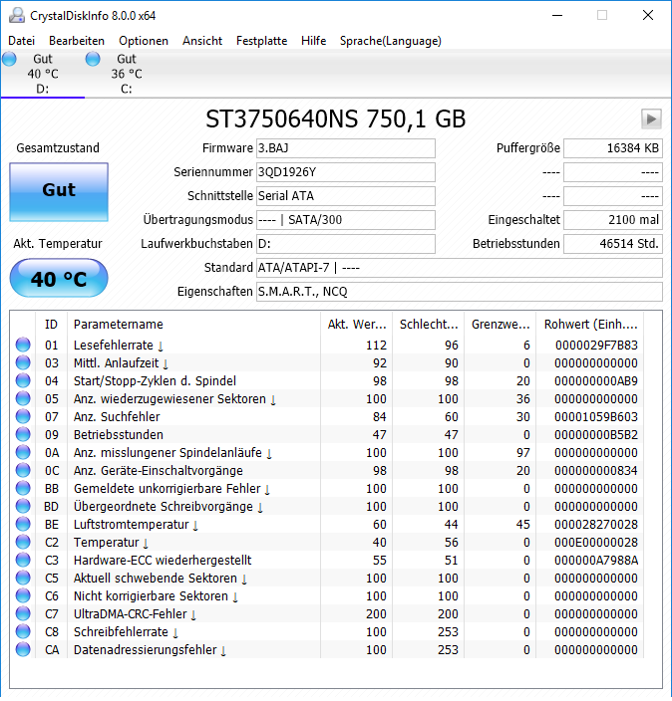Viewport: 672px width, 701px height.
Task: Click the Schnittstelle field Serial ATA
Action: point(346,196)
